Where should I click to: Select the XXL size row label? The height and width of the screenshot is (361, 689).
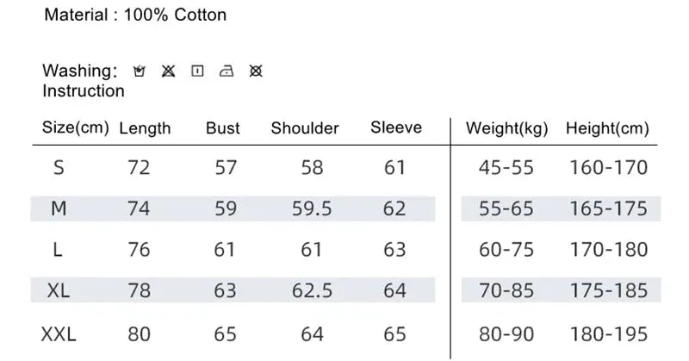59,334
